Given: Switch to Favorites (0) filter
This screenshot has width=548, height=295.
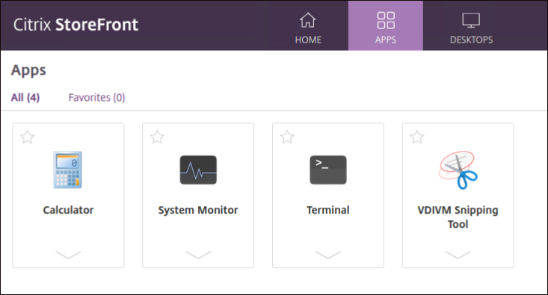Looking at the screenshot, I should tap(96, 97).
